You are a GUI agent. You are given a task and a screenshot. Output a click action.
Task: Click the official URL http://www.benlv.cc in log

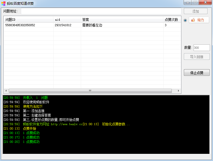pyautogui.click(x=67, y=124)
